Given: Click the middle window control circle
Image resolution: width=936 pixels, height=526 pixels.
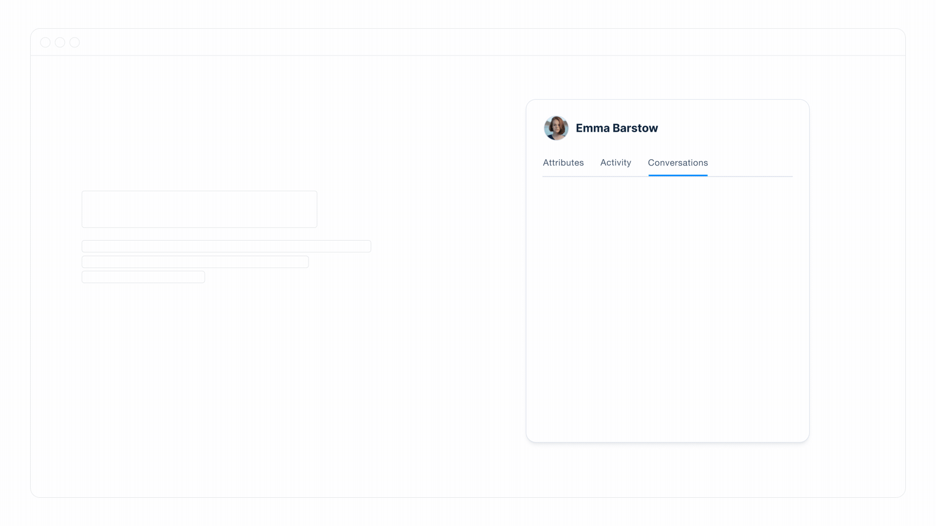Looking at the screenshot, I should coord(60,42).
